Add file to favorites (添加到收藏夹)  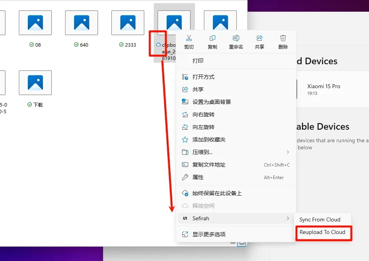209,140
